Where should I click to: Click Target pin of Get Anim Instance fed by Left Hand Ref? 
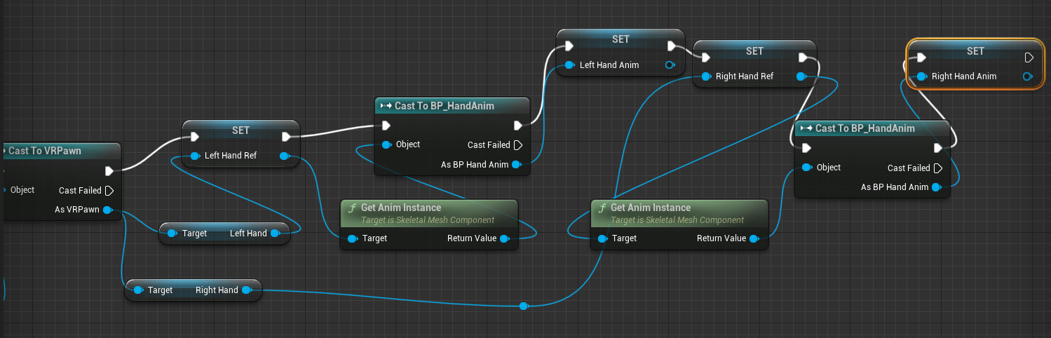coord(353,238)
